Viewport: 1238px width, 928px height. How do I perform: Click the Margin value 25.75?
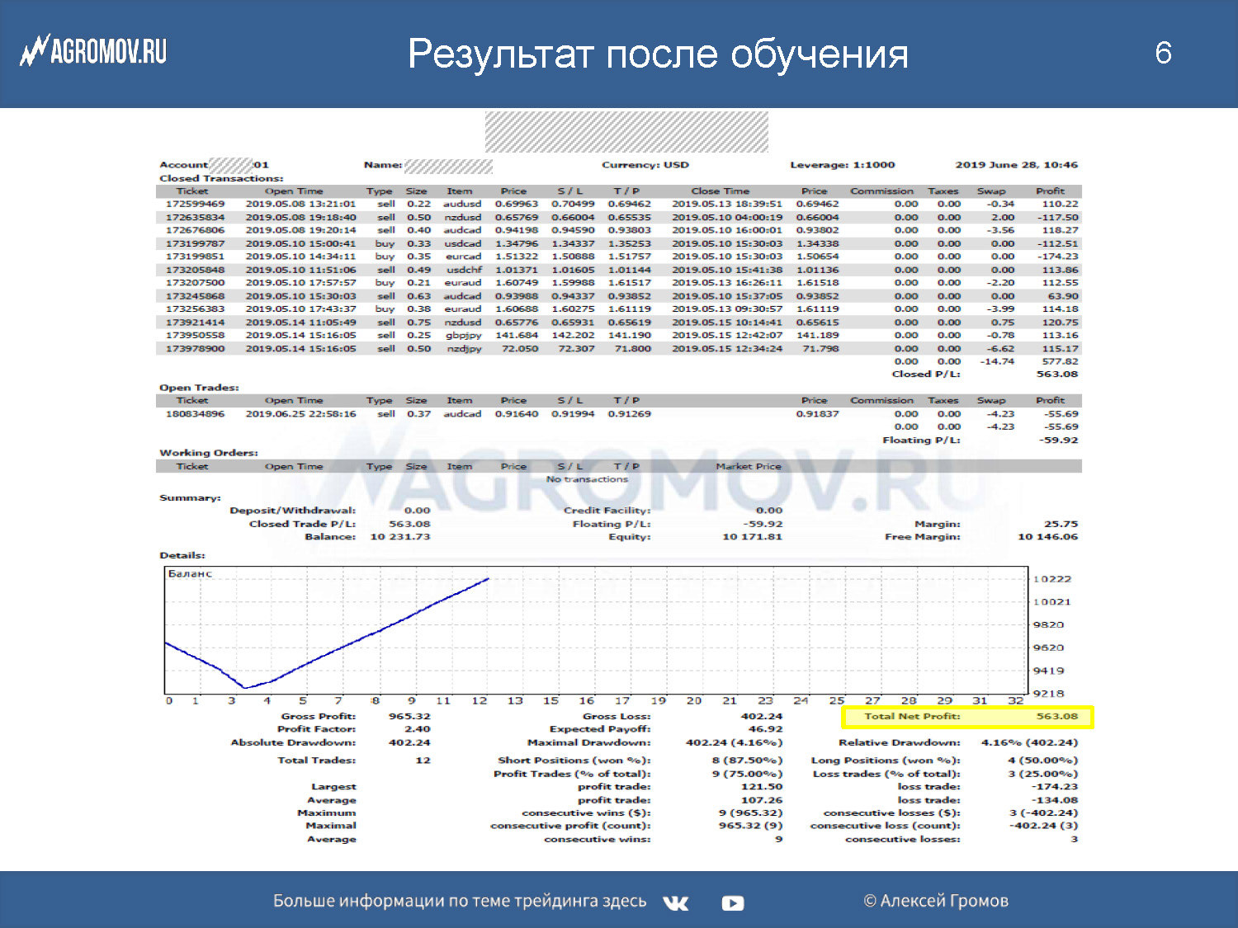pos(1061,525)
